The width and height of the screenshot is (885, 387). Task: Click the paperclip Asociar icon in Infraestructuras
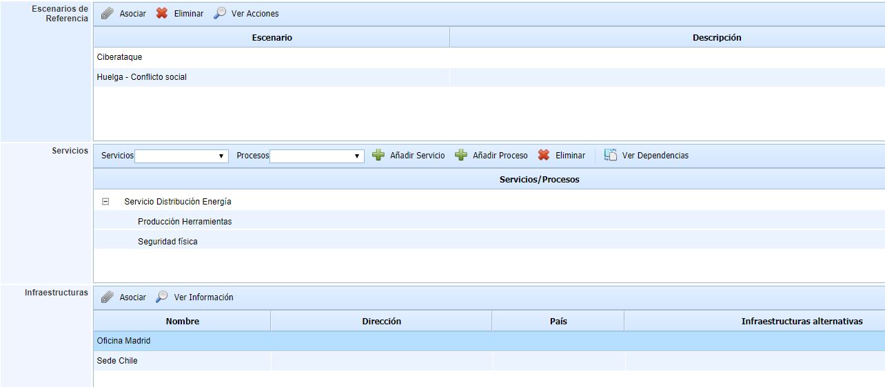coord(108,297)
